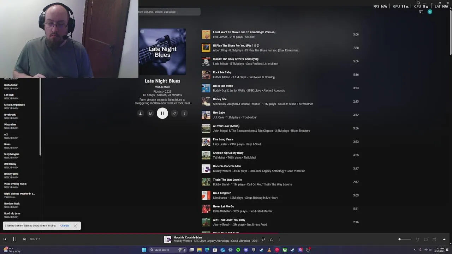Viewport: 452px width, 254px height.
Task: Open the Xbox app on the taskbar
Action: 285,250
